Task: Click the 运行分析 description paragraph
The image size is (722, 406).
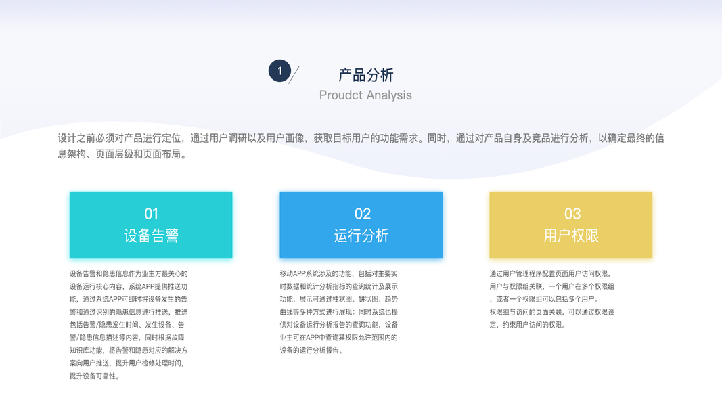Action: [338, 312]
